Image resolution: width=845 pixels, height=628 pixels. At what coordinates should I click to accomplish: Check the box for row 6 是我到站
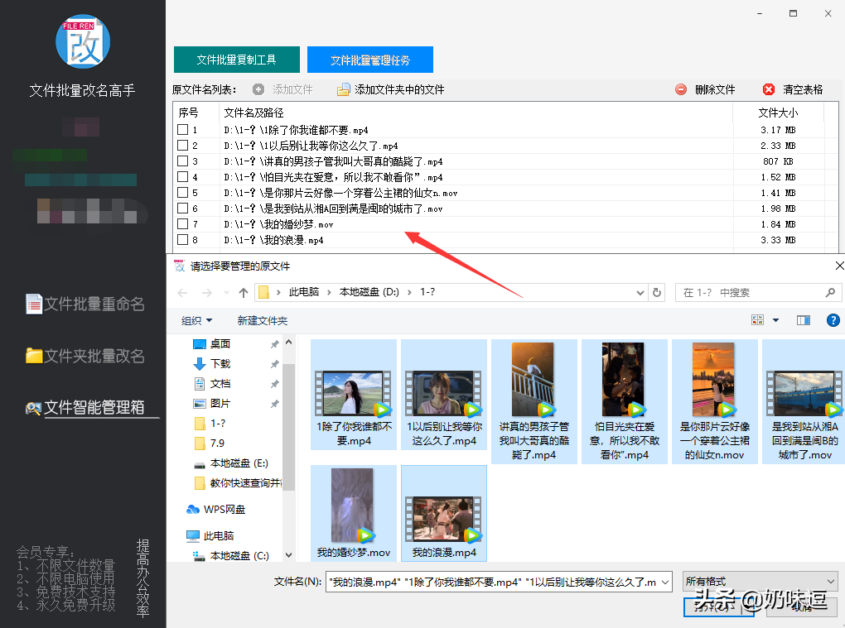(183, 209)
